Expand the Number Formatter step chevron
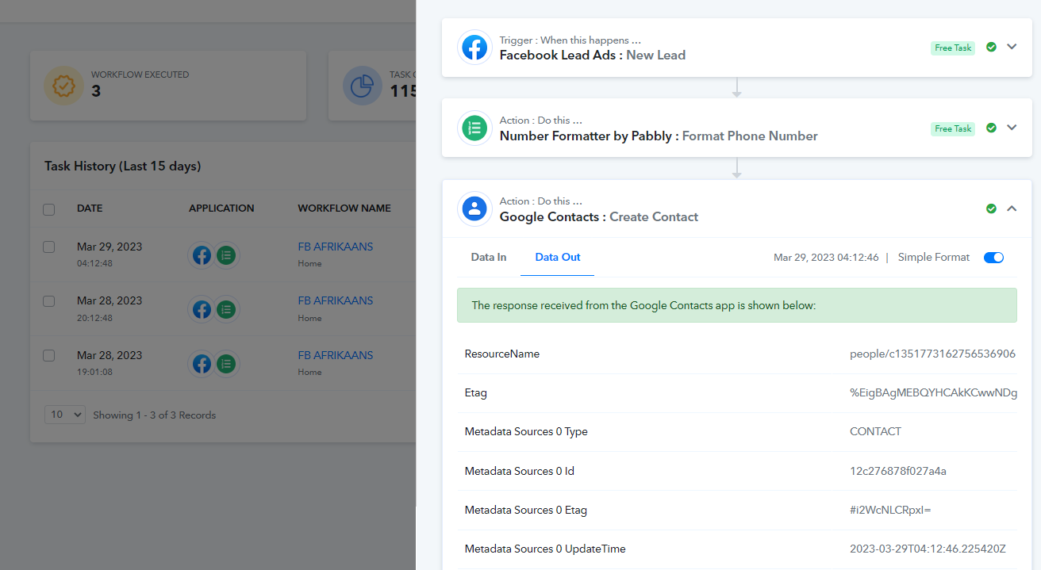1041x570 pixels. pyautogui.click(x=1012, y=128)
